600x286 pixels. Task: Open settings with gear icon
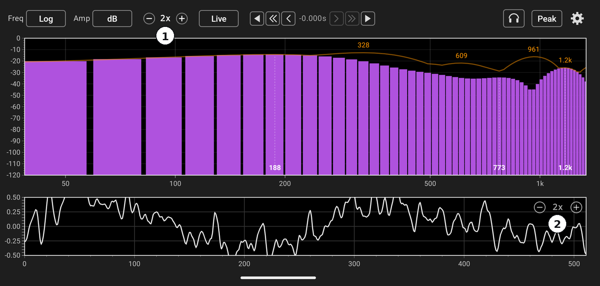pos(577,19)
